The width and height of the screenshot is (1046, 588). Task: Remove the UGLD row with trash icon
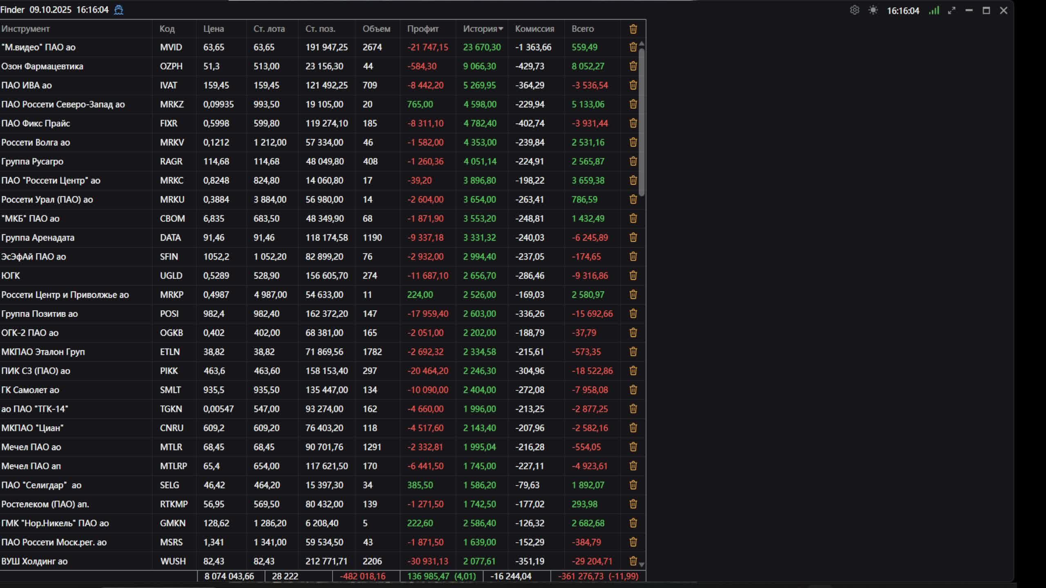(x=633, y=276)
